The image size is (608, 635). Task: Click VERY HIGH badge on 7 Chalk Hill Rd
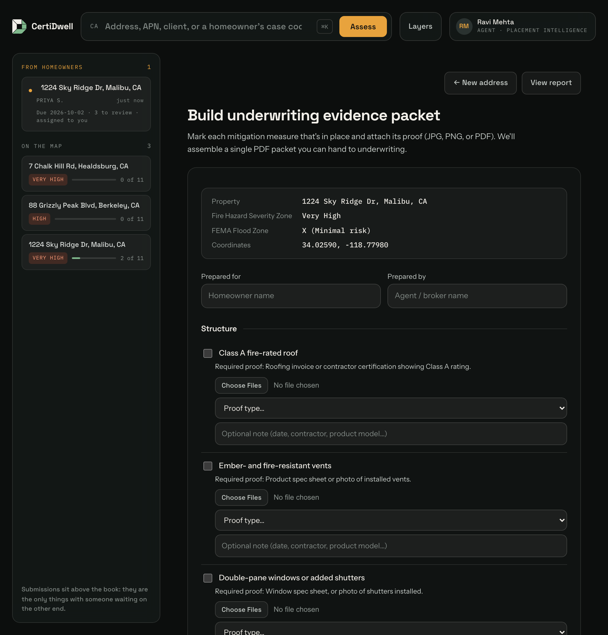click(48, 180)
